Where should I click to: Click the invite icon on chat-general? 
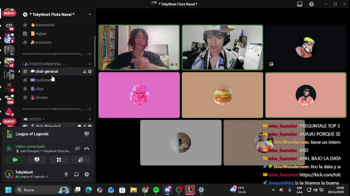coord(84,72)
